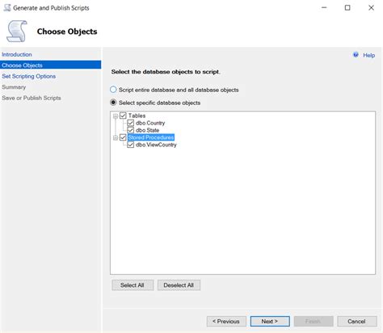Close the Generate and Publish Scripts window

pos(371,8)
